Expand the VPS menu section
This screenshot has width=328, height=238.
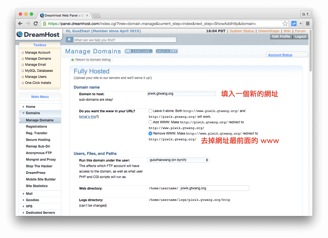click(x=29, y=206)
